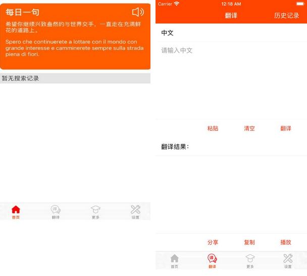Tap the Chinese sentence starting with 希望你继续
The image size is (307, 276).
pos(73,27)
